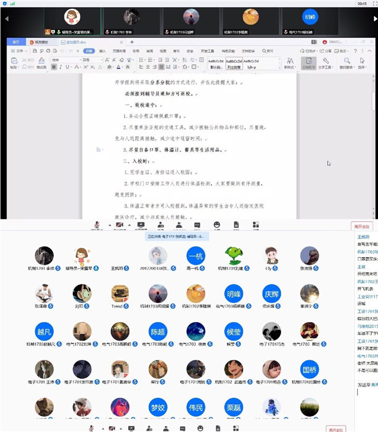Toggle Underline formatting in WPS ribbon
Image resolution: width=378 pixels, height=432 pixels.
click(67, 67)
